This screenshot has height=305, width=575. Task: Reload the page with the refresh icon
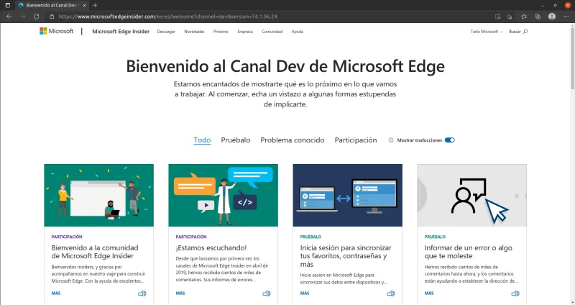click(x=37, y=17)
